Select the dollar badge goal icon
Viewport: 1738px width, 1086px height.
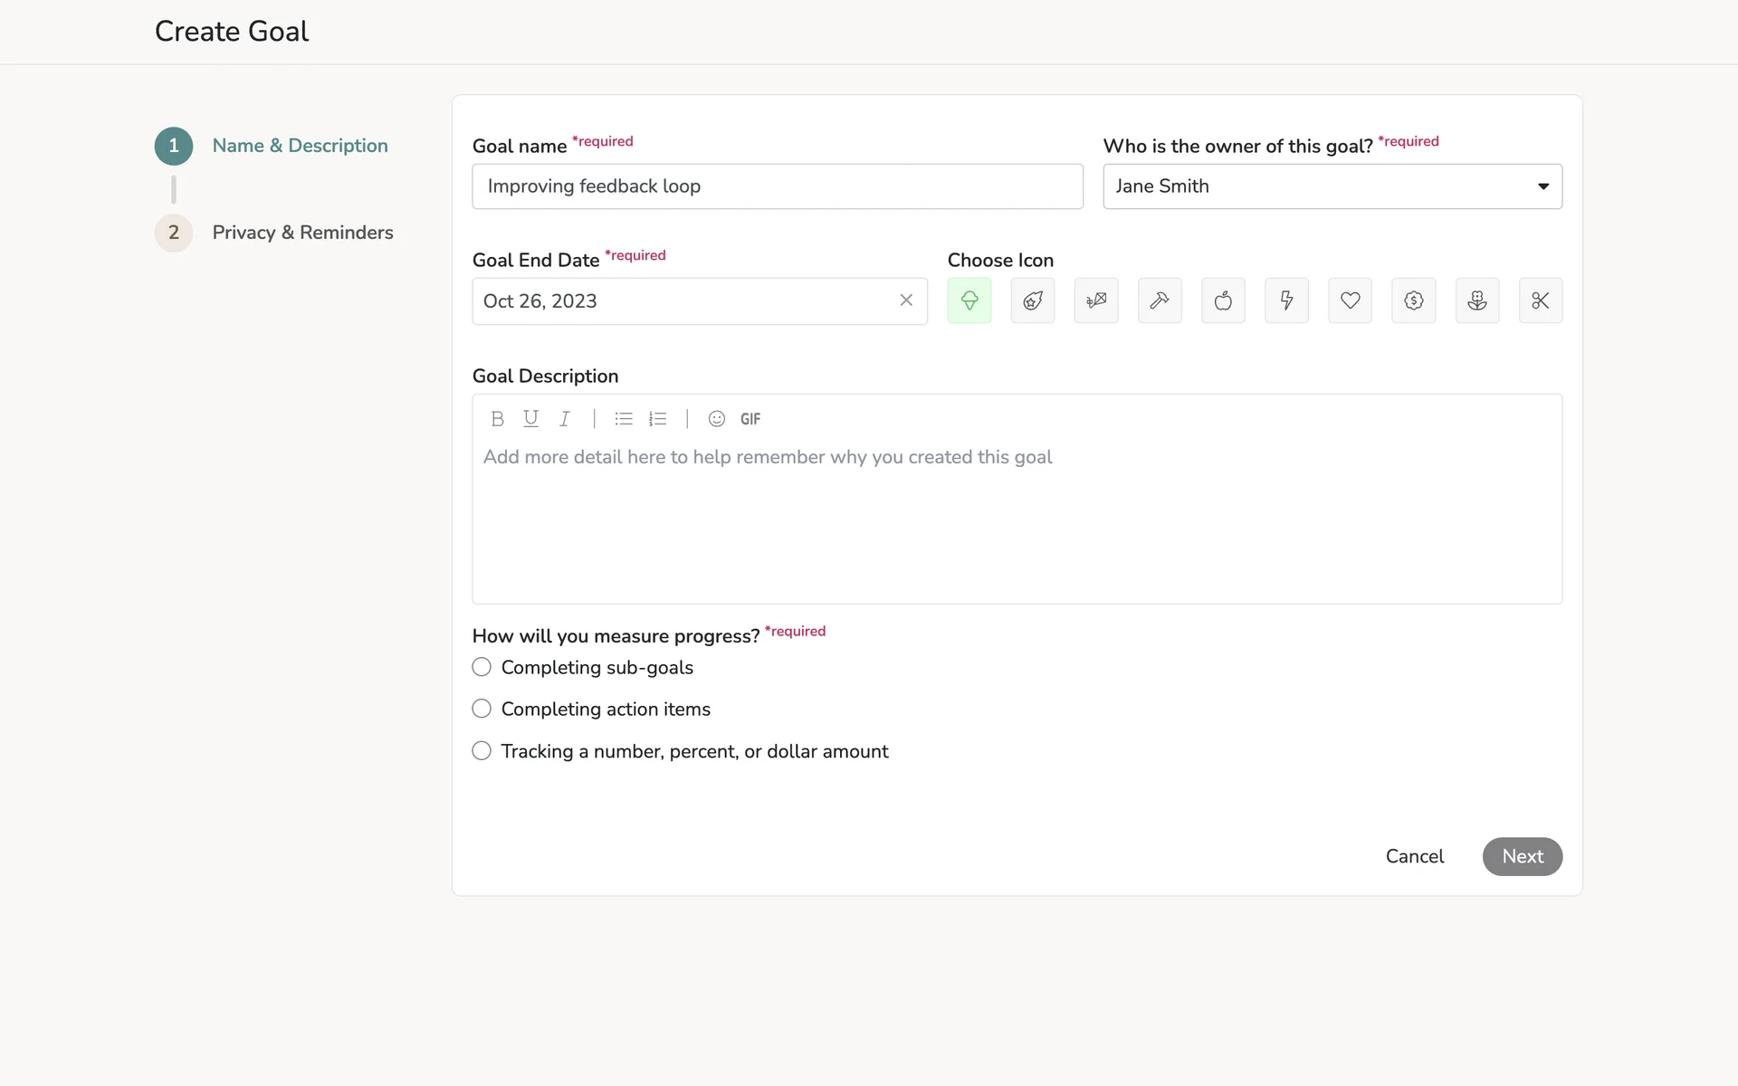(x=1413, y=300)
